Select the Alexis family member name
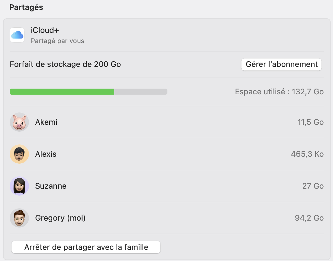 point(46,154)
